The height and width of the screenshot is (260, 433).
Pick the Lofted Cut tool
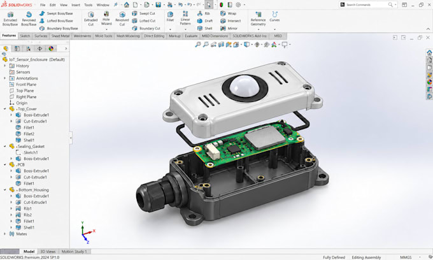tap(144, 21)
